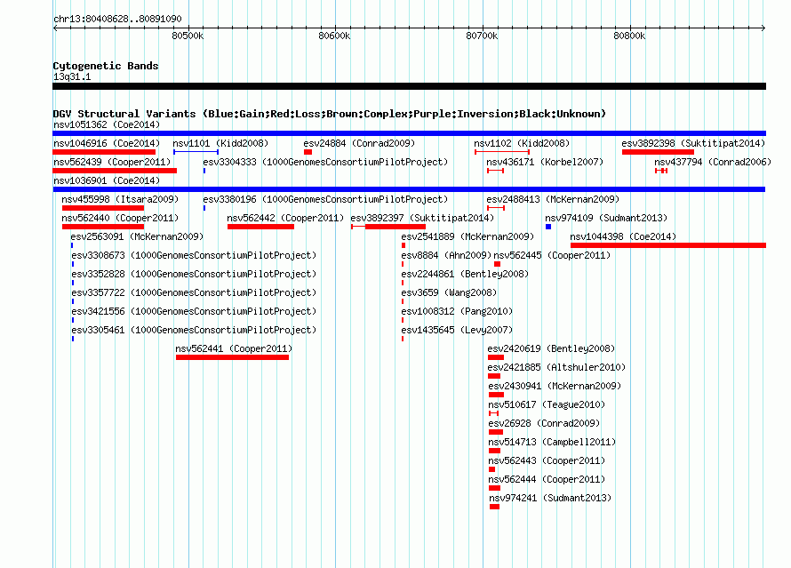Open esv3308673 (1000GenomesConsortiumPilotProject) variant
This screenshot has height=568, width=791.
(194, 255)
